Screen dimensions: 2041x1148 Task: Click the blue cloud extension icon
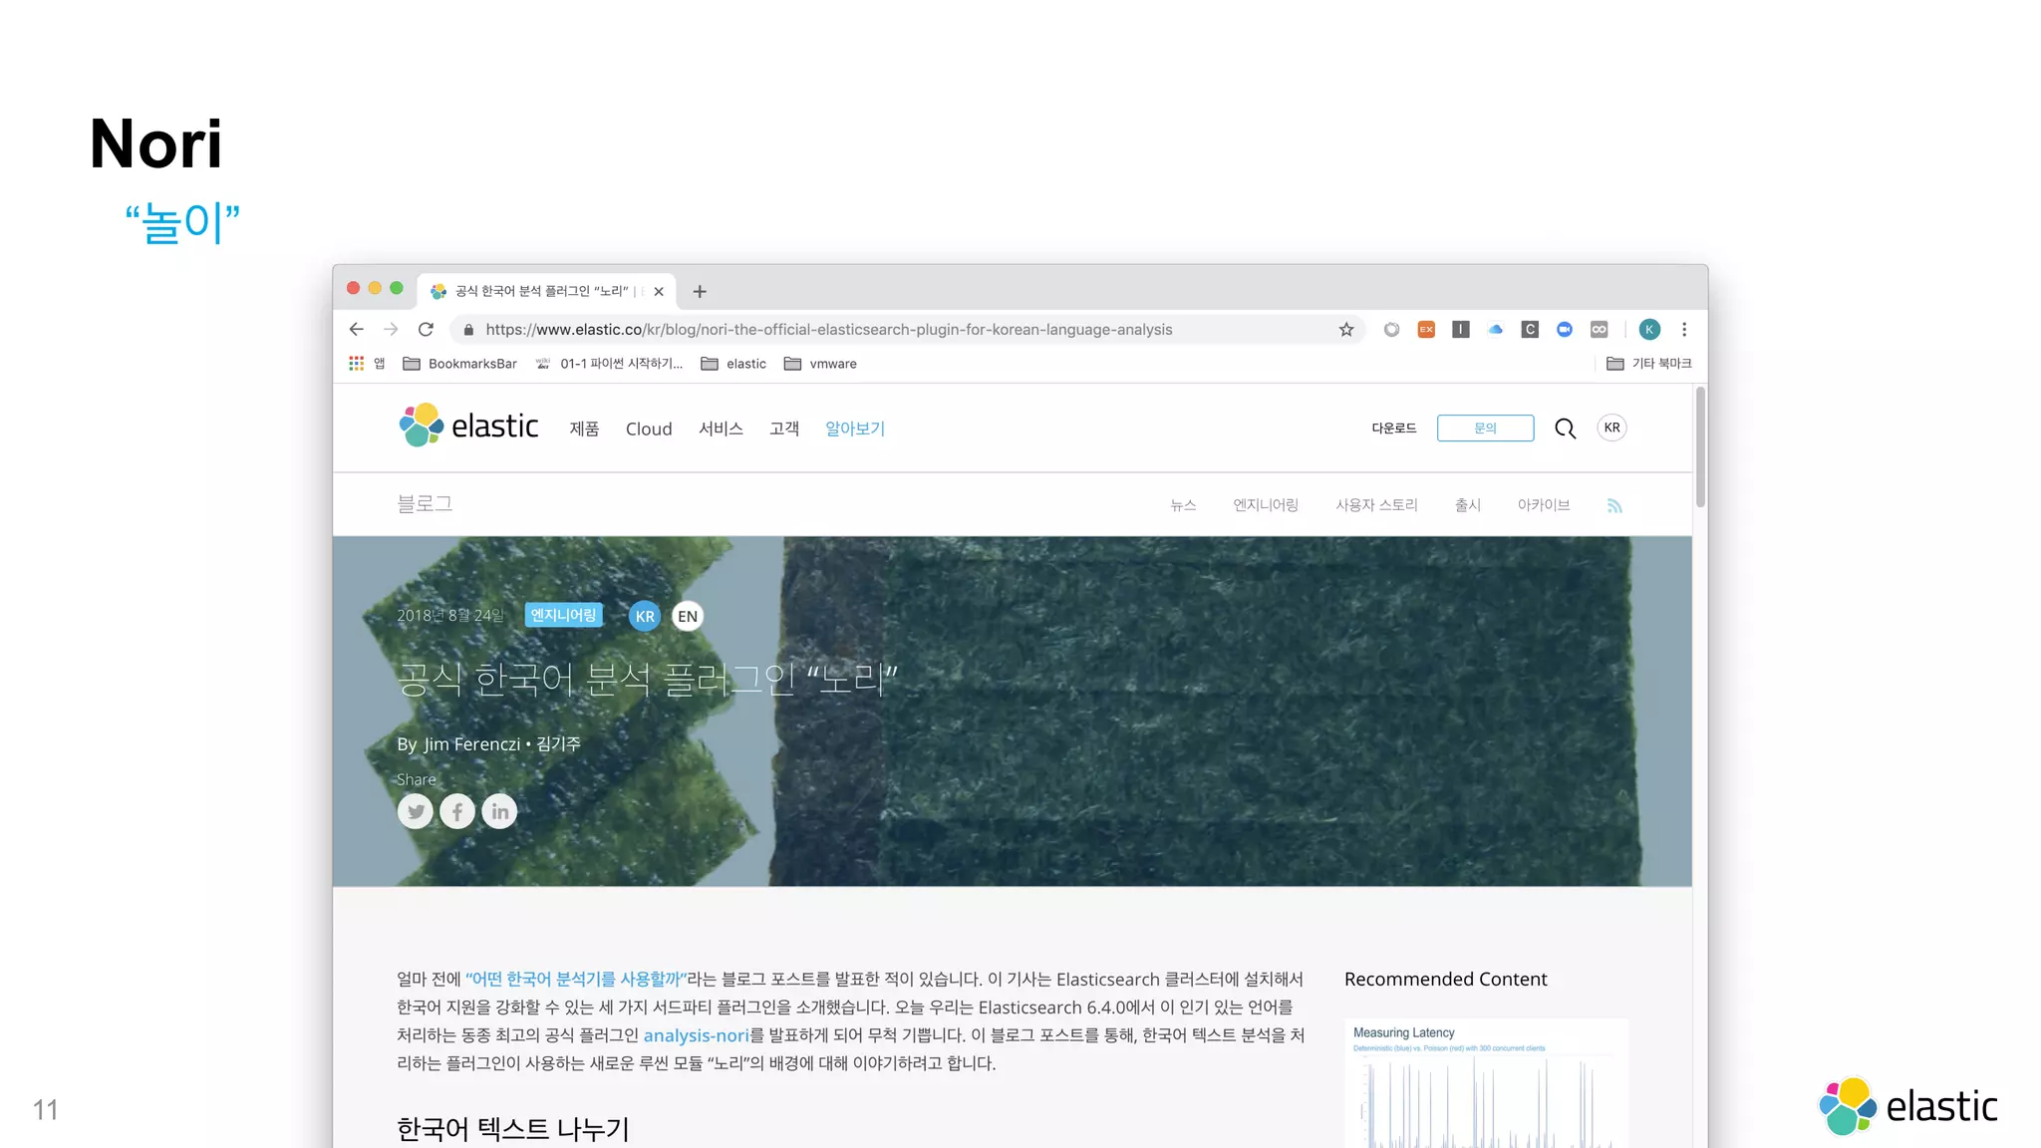point(1495,329)
